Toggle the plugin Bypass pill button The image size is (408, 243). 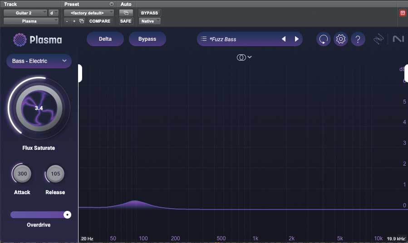pos(147,39)
